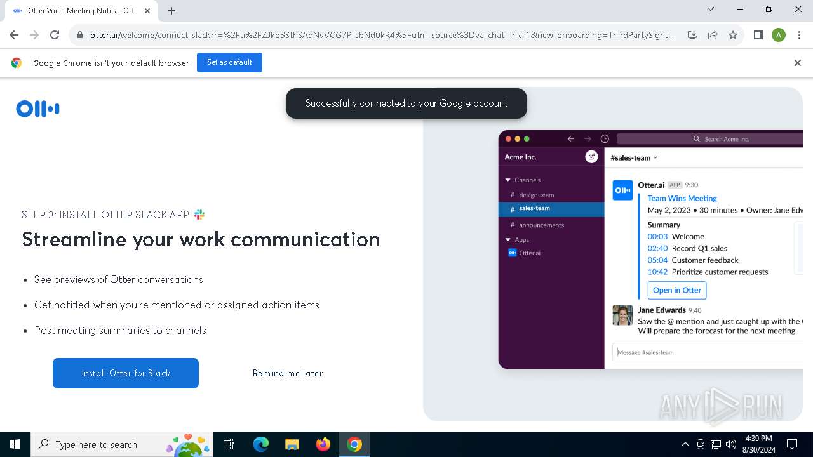Image resolution: width=813 pixels, height=457 pixels.
Task: Click the Slack logo next to step title
Action: coord(199,215)
